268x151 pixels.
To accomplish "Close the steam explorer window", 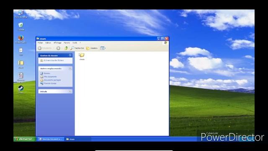I will 167,39.
